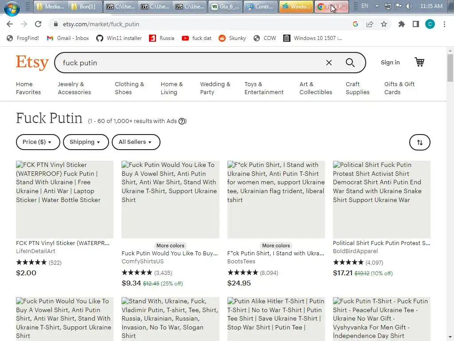454x341 pixels.
Task: Click the Etsy logo
Action: tap(32, 63)
